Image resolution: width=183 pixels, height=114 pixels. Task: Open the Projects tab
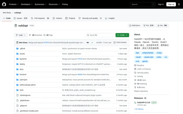coord(70,18)
